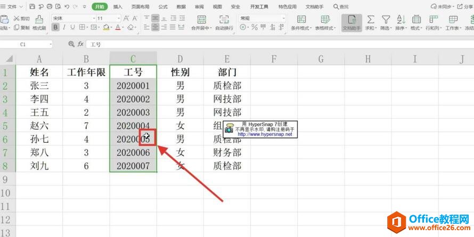Toggle Underline formatting
This screenshot has height=237, width=474.
[x=72, y=28]
